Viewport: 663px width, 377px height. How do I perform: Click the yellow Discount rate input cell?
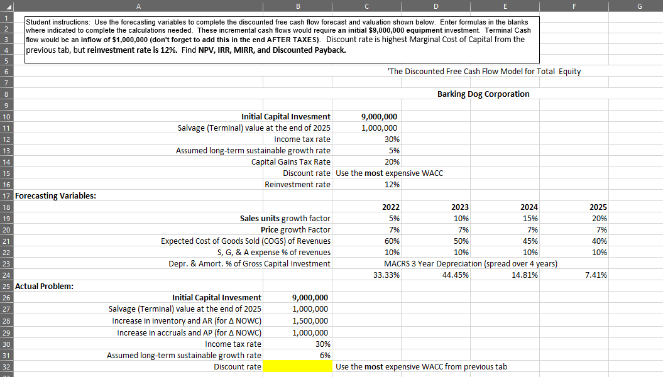tap(298, 366)
